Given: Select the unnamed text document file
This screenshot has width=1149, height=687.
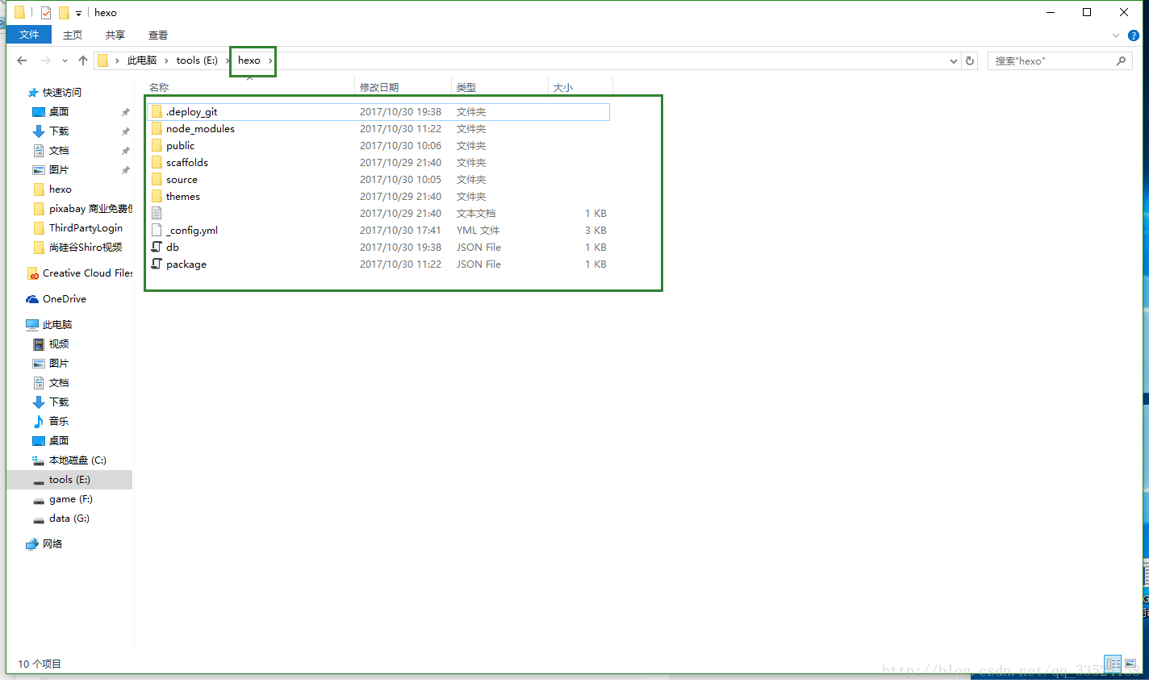Looking at the screenshot, I should (x=378, y=214).
